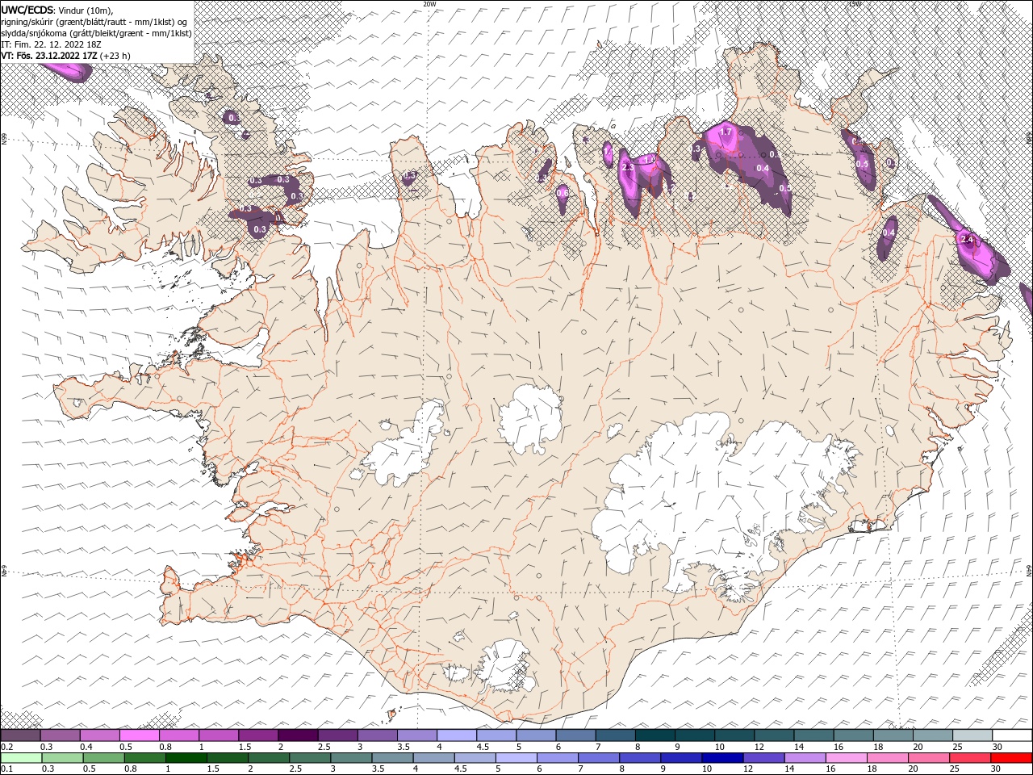Select bright pink 0.5–0.8 swatch in snow scale
This screenshot has width=1033, height=775.
(139, 735)
